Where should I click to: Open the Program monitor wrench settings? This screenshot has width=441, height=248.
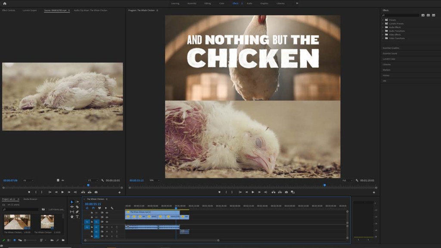coord(357,180)
